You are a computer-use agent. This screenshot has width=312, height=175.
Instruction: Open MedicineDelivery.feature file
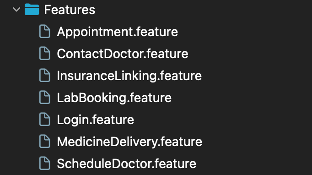pos(129,142)
